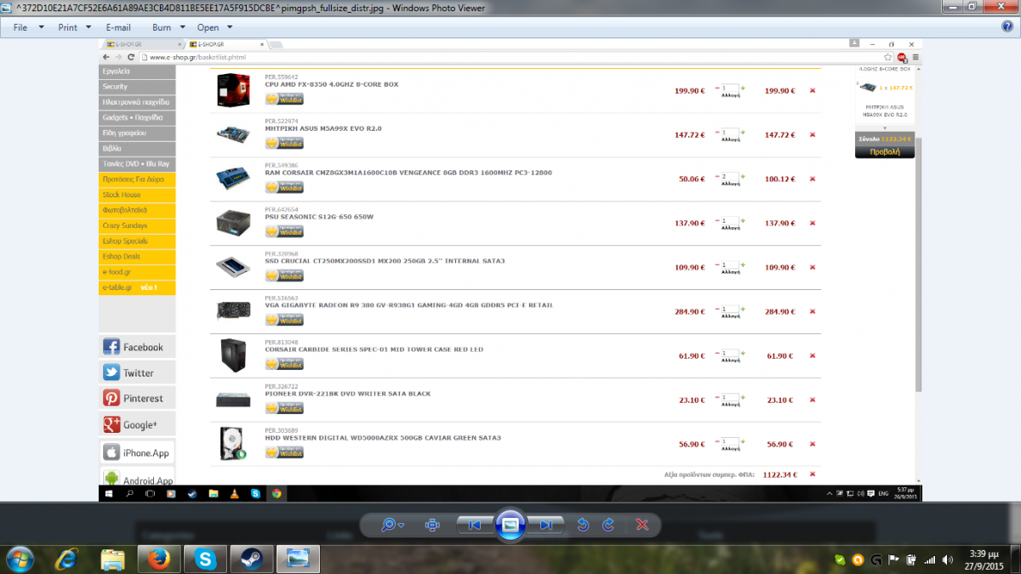Click the orange circular tray icon

857,560
